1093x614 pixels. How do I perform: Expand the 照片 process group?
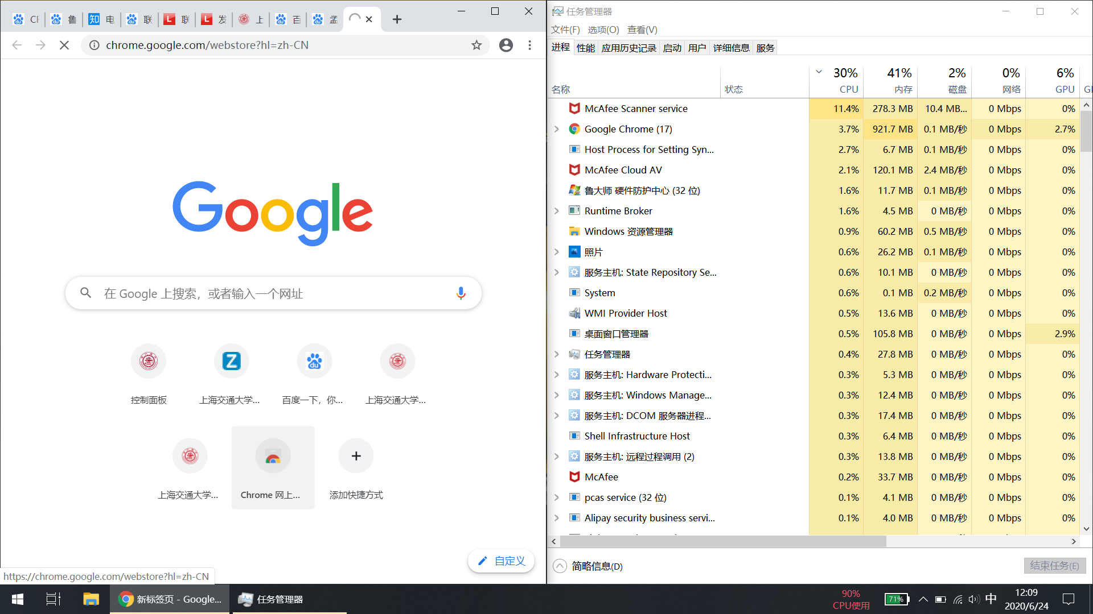pyautogui.click(x=557, y=252)
